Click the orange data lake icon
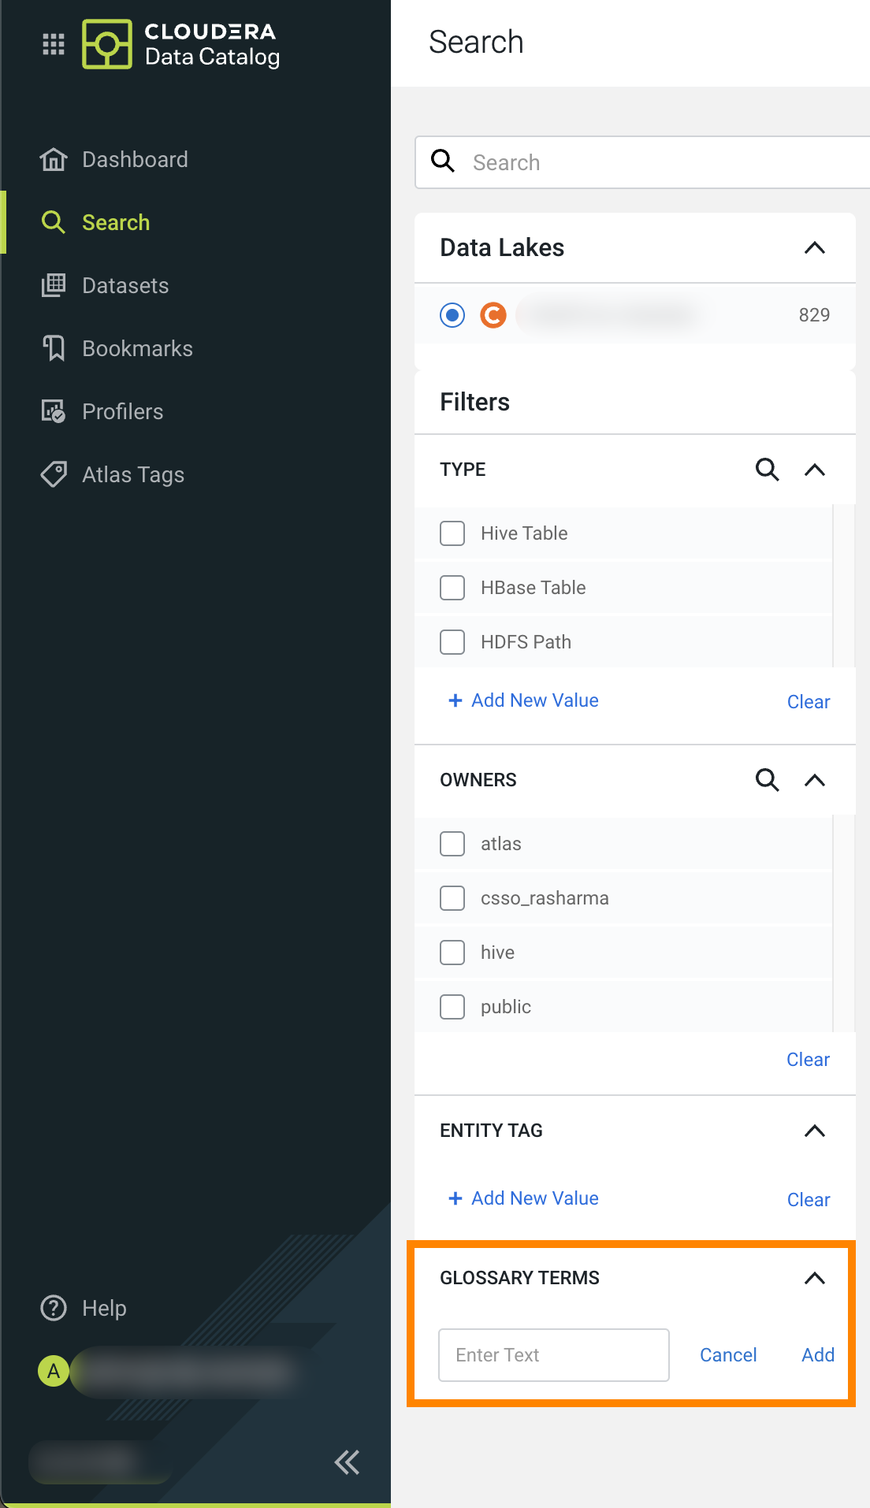 click(x=493, y=315)
